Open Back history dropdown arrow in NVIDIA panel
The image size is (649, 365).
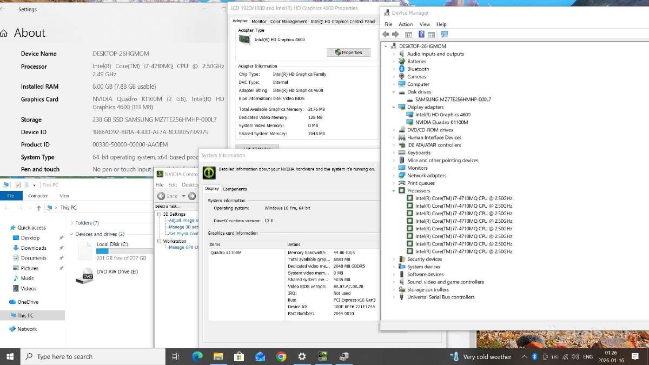pyautogui.click(x=183, y=196)
